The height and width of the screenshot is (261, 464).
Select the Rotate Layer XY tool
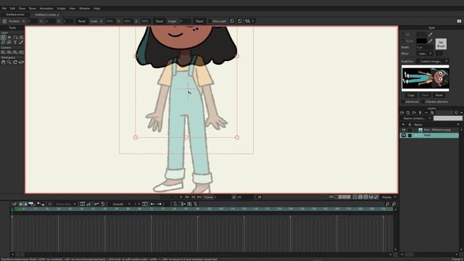pyautogui.click(x=21, y=37)
